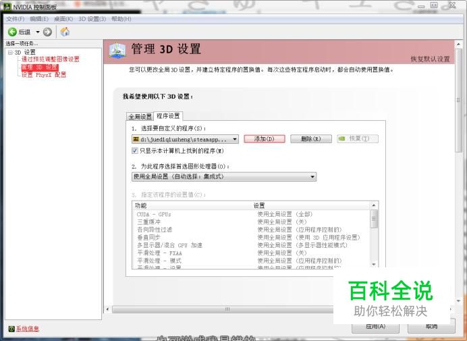Click the Home icon in toolbar

65,32
